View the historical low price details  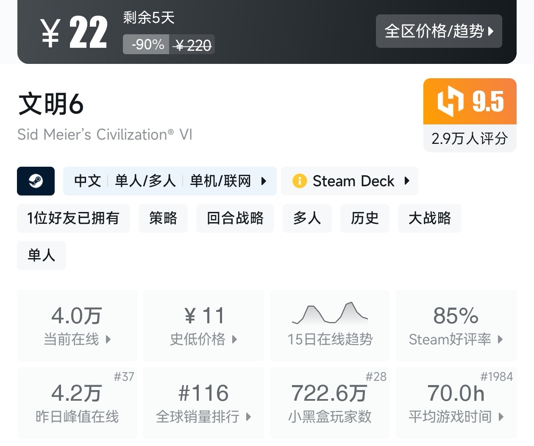pyautogui.click(x=203, y=325)
